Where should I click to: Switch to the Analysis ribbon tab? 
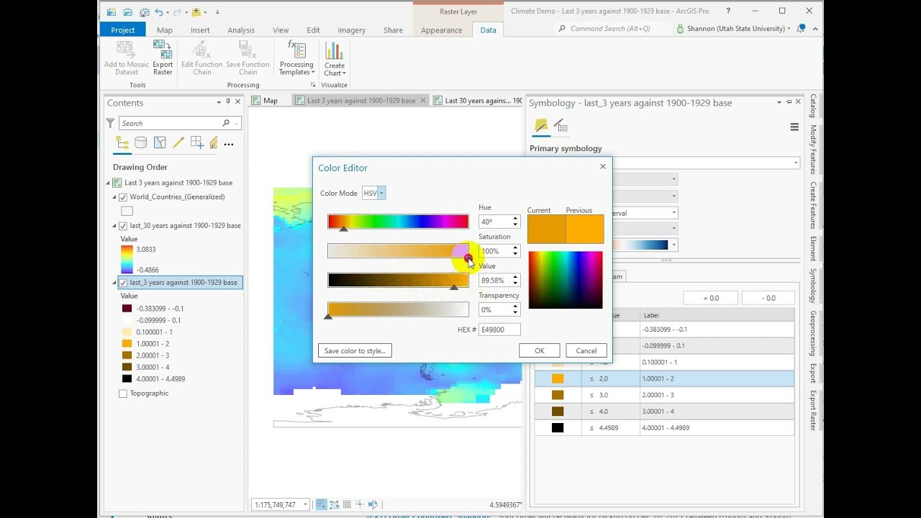241,30
